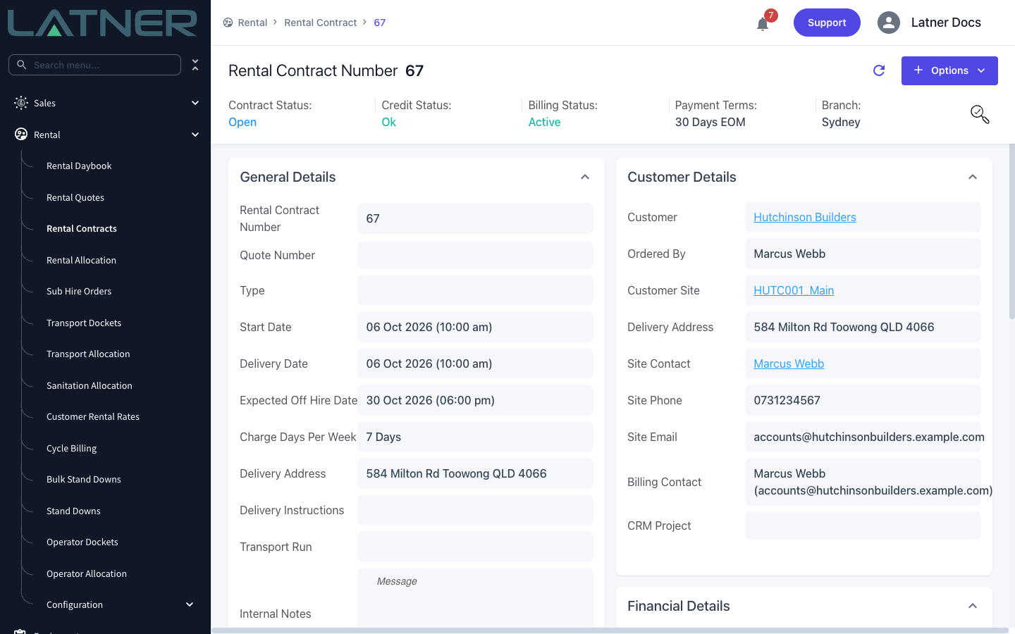Collapse the Customer Details panel

[973, 177]
